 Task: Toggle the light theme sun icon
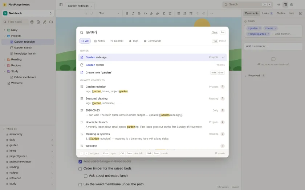(x=279, y=5)
